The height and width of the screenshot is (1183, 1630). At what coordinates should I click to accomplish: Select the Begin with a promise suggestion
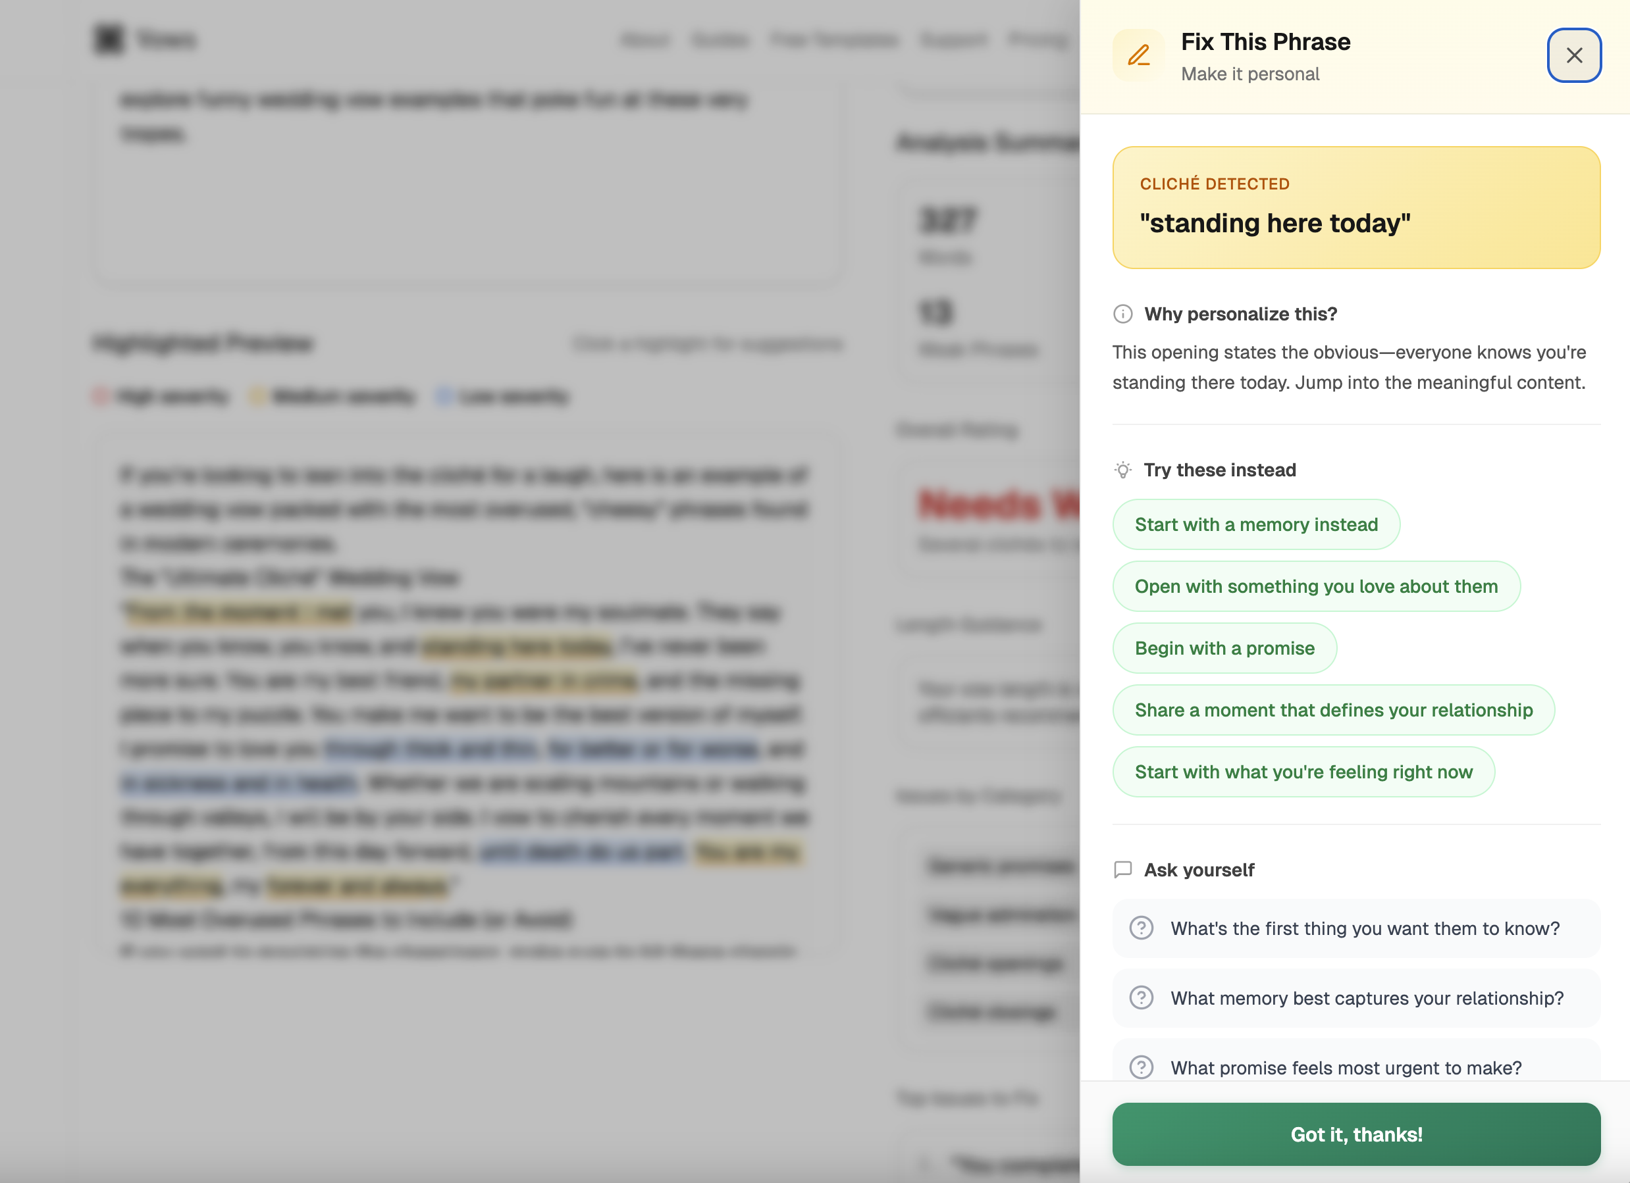click(x=1224, y=648)
